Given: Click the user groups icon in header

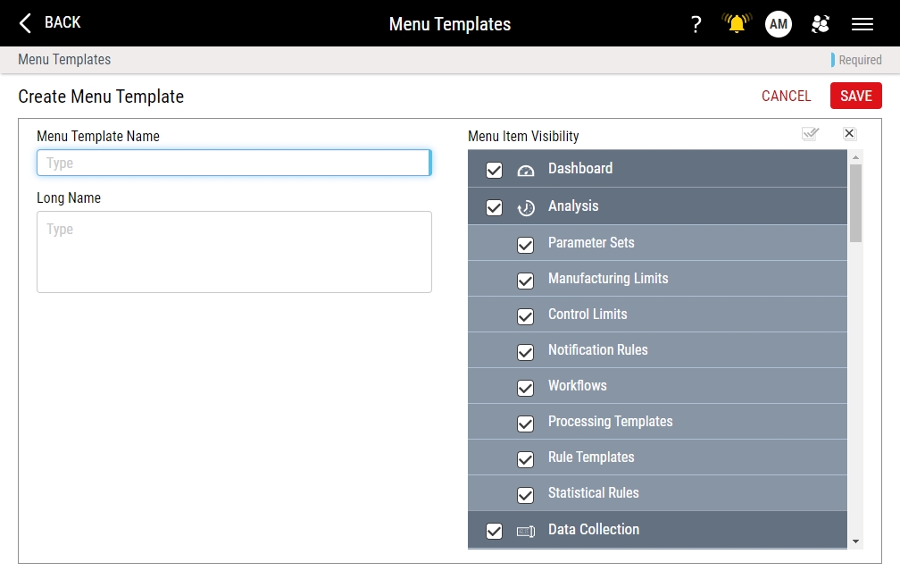Looking at the screenshot, I should click(820, 24).
